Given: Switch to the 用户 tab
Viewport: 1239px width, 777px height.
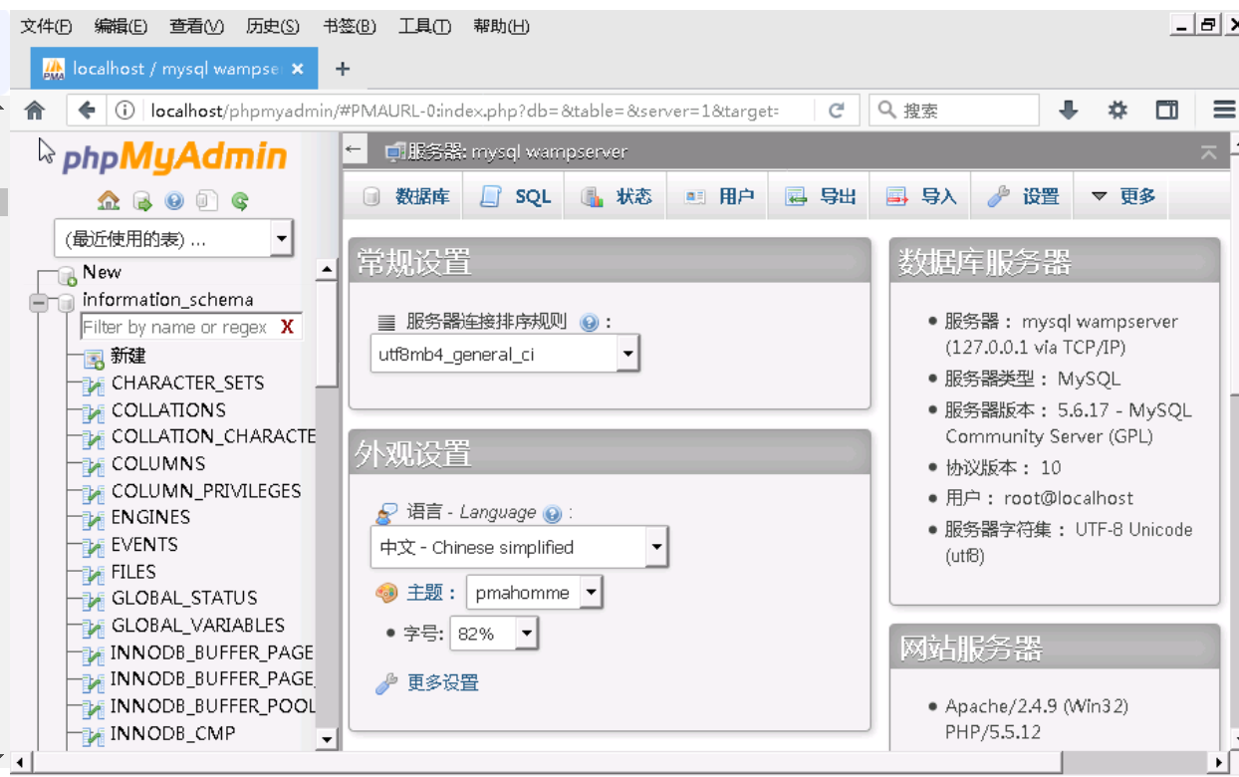Looking at the screenshot, I should (x=719, y=196).
